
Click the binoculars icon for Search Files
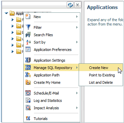click(x=28, y=35)
